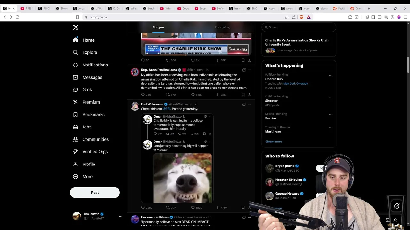Image resolution: width=410 pixels, height=230 pixels.
Task: Open more options on Anna Paulina Luna post
Action: click(250, 70)
